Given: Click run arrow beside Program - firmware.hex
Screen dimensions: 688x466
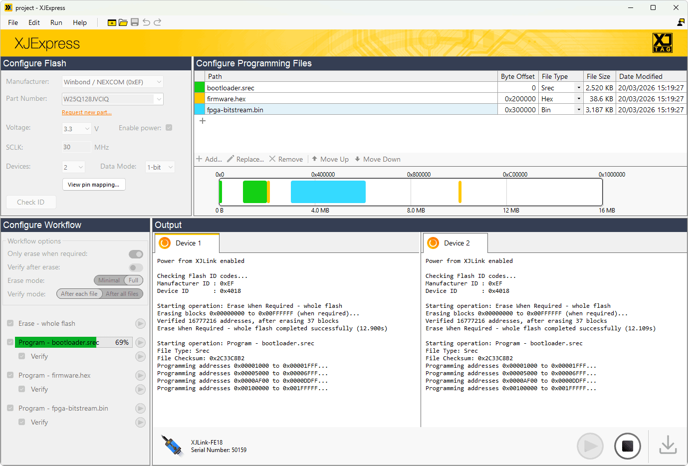Looking at the screenshot, I should point(141,376).
